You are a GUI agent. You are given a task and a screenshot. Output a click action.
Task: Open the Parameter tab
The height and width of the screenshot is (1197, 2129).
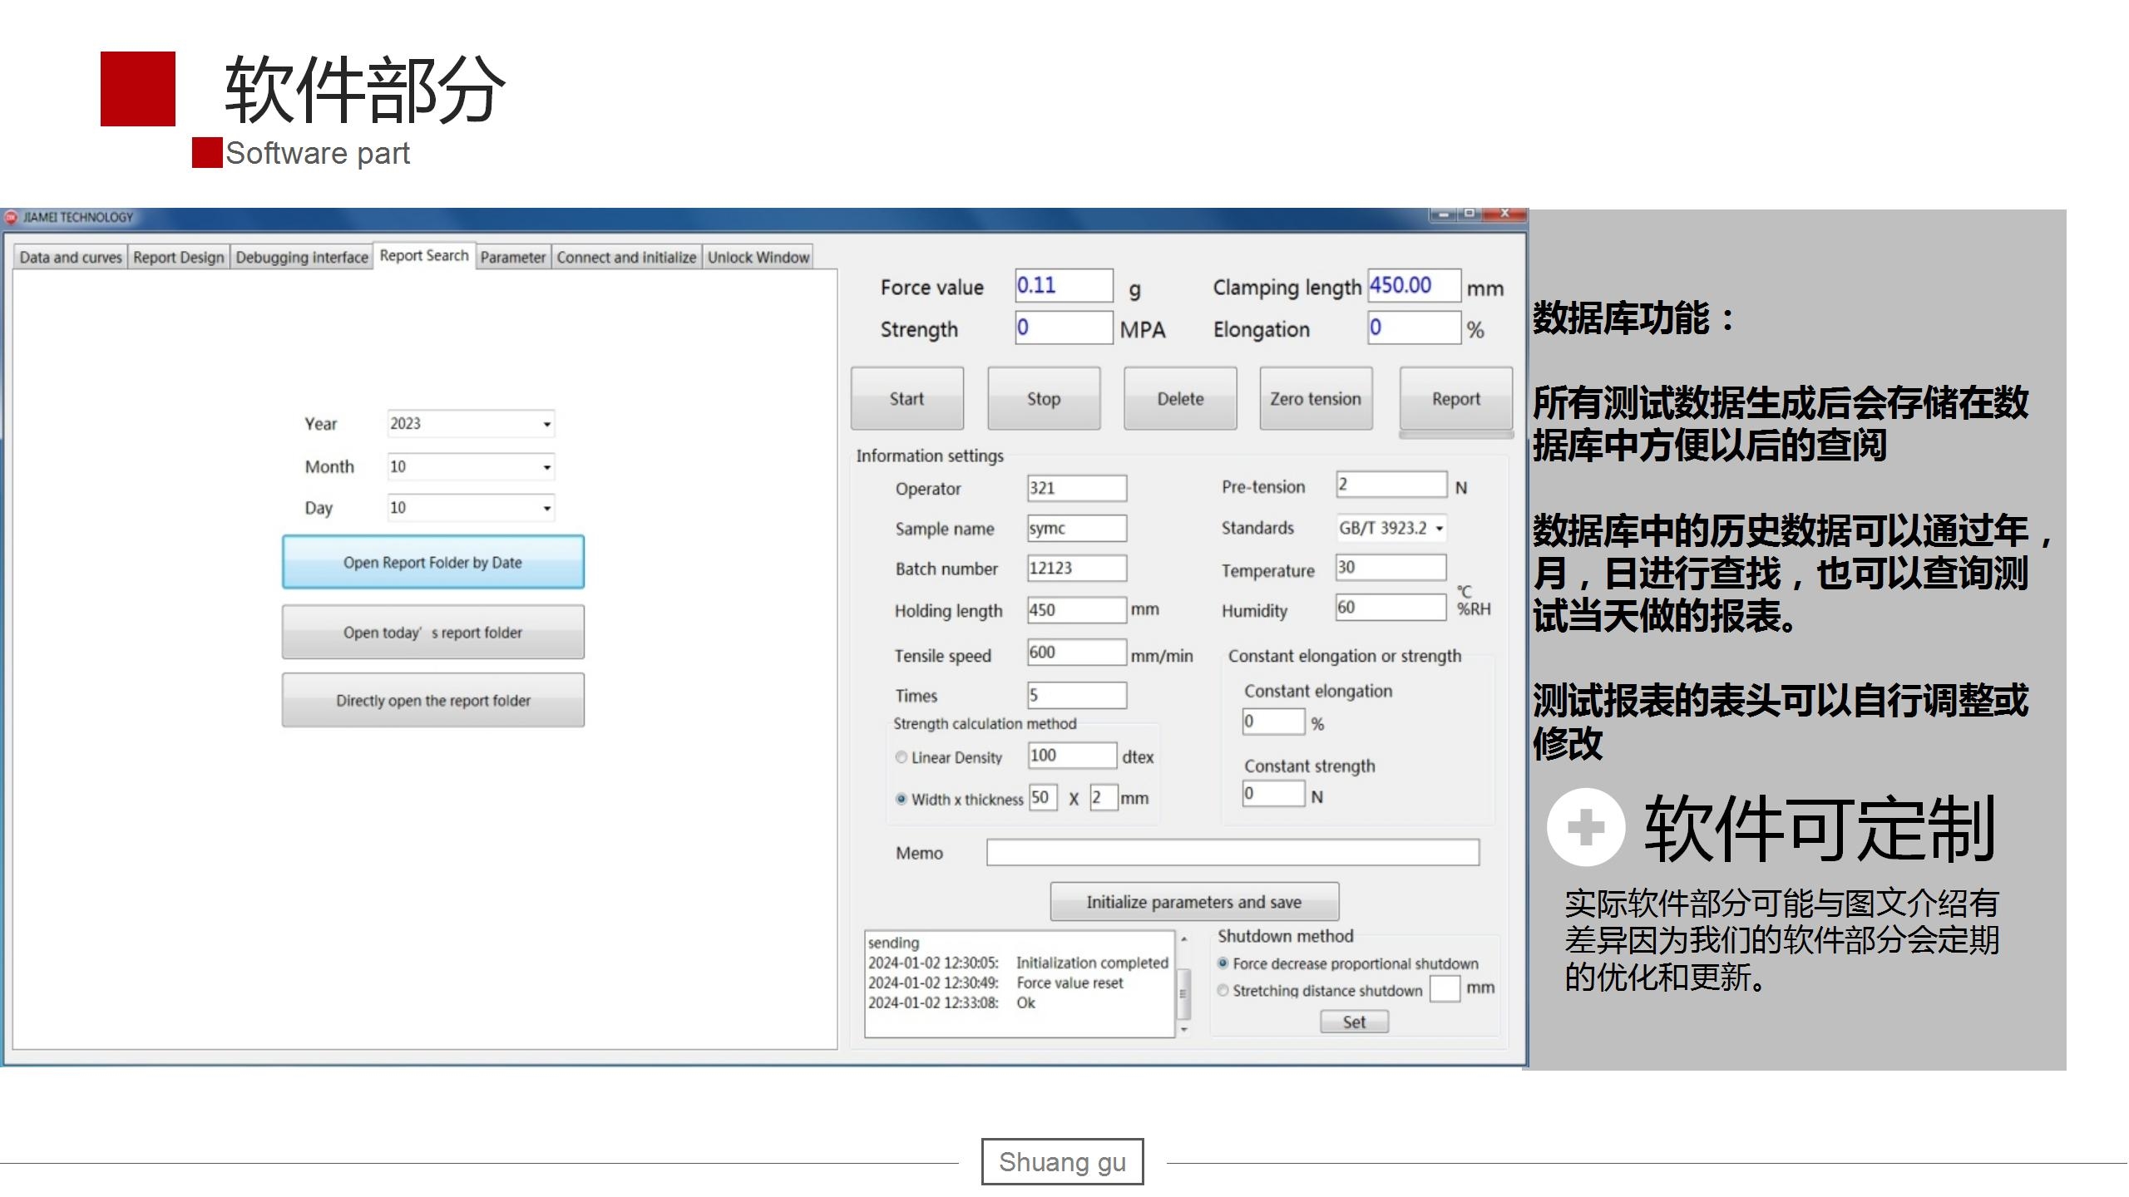click(512, 258)
